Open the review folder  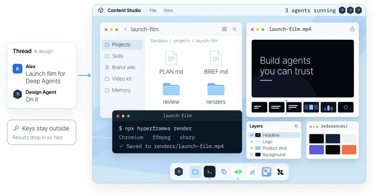click(x=171, y=94)
